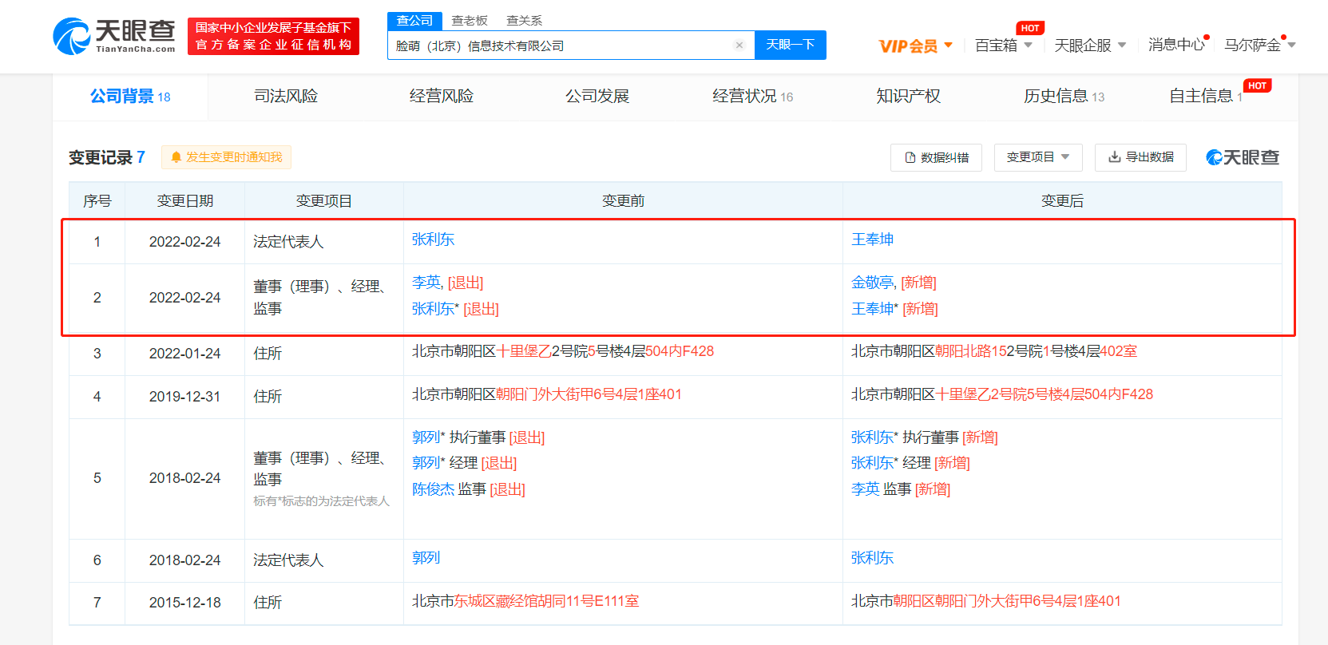Click the 变更记录 7 section heading
The height and width of the screenshot is (645, 1328).
click(x=107, y=157)
